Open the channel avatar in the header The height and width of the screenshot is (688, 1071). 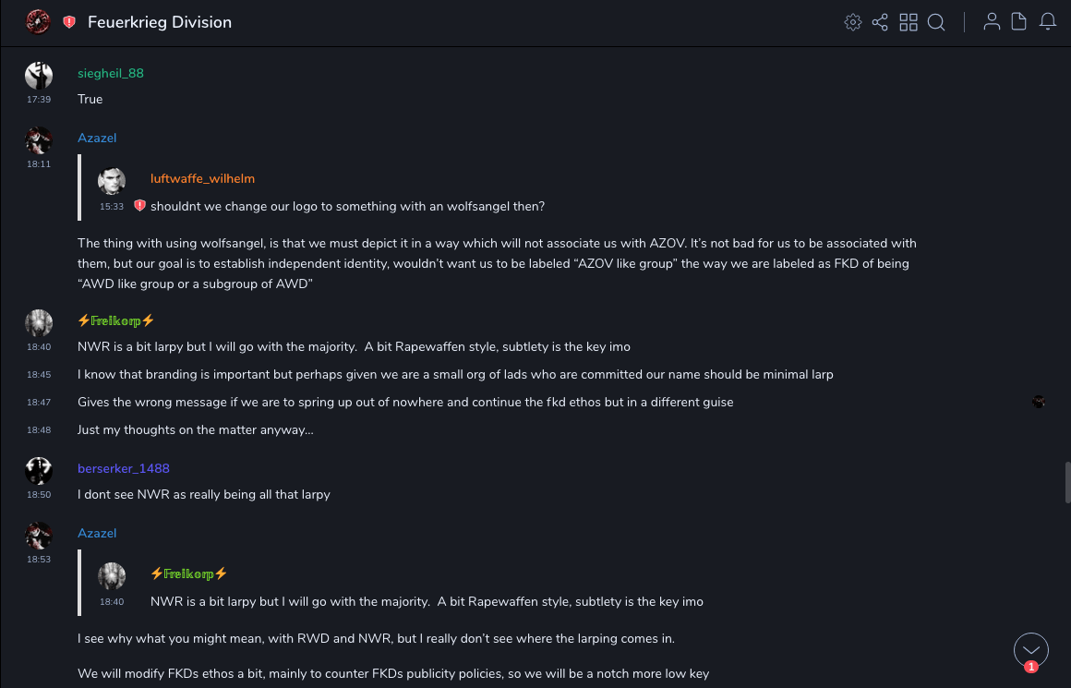point(38,22)
